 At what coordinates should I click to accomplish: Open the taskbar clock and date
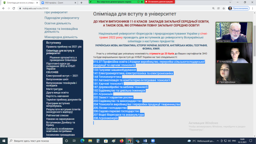[242, 141]
